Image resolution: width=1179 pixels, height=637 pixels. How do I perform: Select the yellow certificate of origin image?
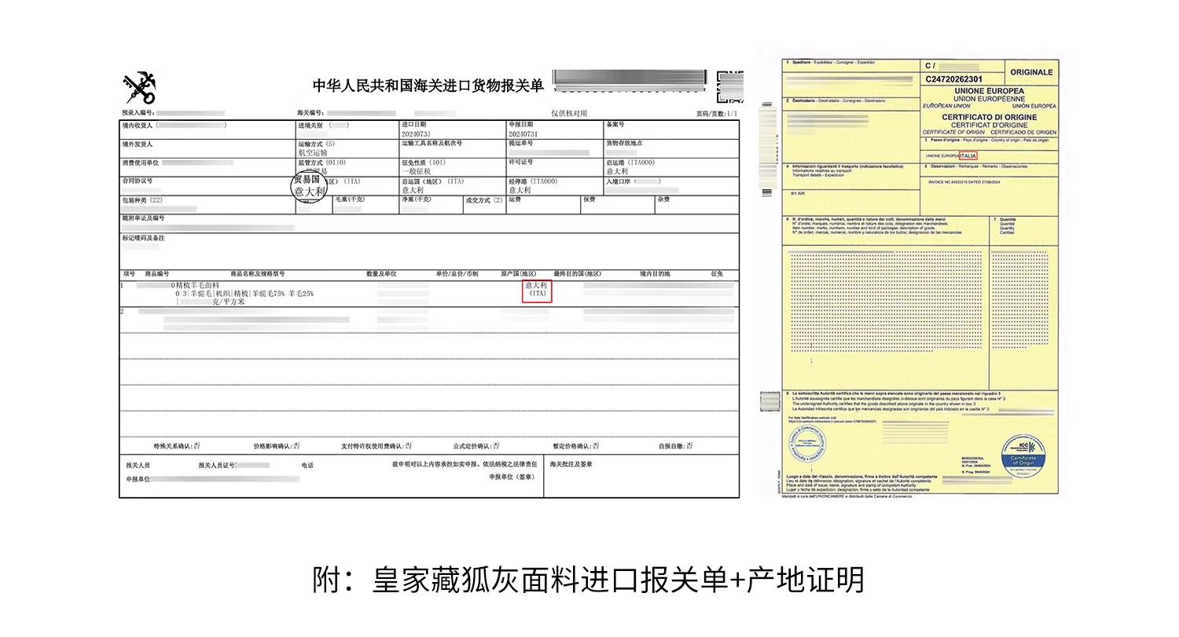click(920, 275)
